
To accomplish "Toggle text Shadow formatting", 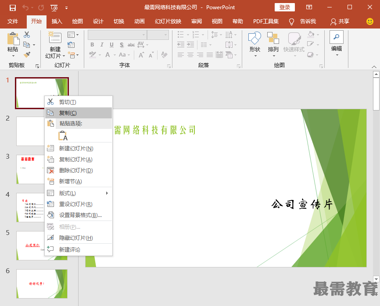I will coord(122,45).
